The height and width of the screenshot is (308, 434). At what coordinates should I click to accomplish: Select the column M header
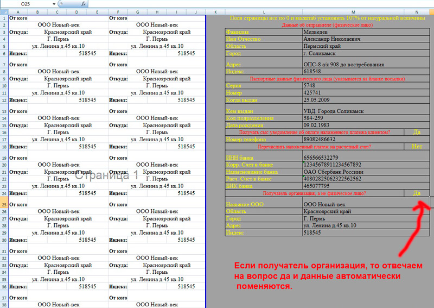[x=353, y=11]
